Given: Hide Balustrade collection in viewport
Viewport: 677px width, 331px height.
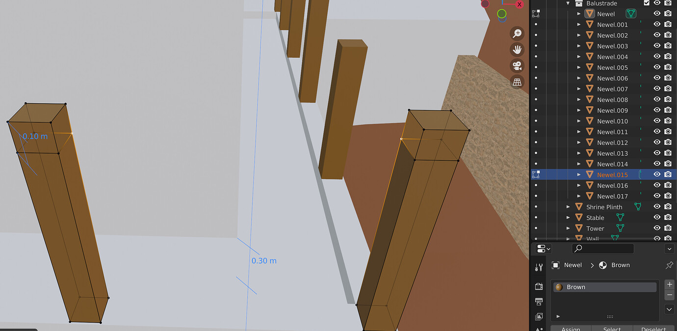Looking at the screenshot, I should point(657,3).
